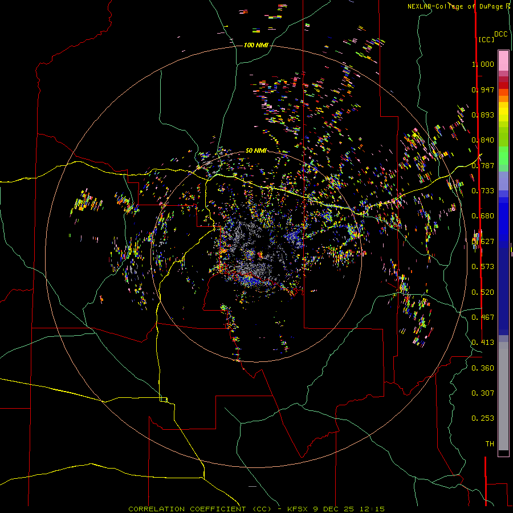Image resolution: width=513 pixels, height=513 pixels.
Task: Select the 0.787 legend value
Action: [x=483, y=165]
